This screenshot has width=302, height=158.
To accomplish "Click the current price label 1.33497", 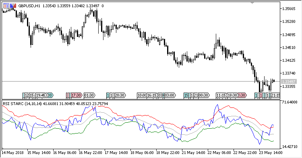I will click(289, 81).
